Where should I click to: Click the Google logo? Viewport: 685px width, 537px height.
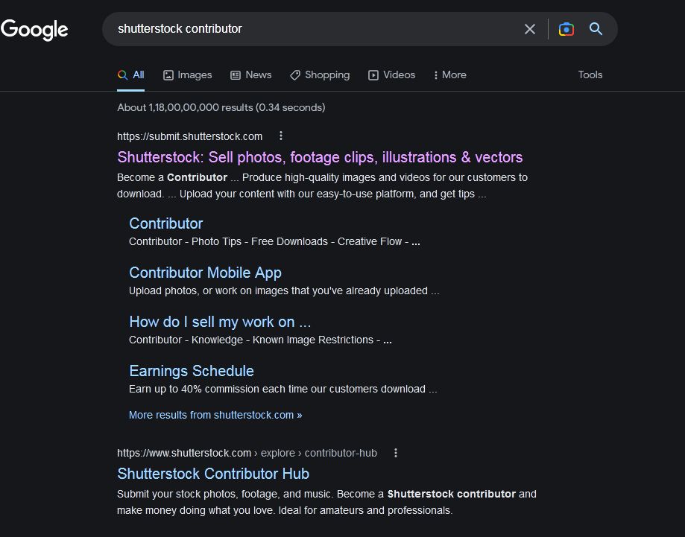(34, 29)
